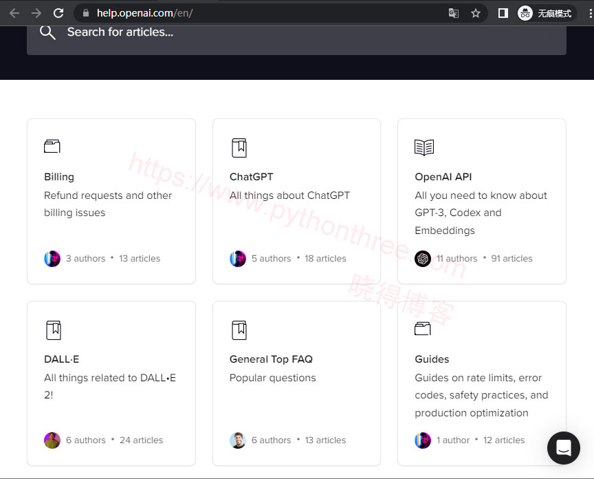Click the Billing folder icon
Viewport: 594px width, 479px height.
[52, 146]
